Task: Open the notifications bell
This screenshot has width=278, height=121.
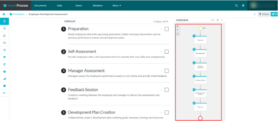Action: point(243,5)
